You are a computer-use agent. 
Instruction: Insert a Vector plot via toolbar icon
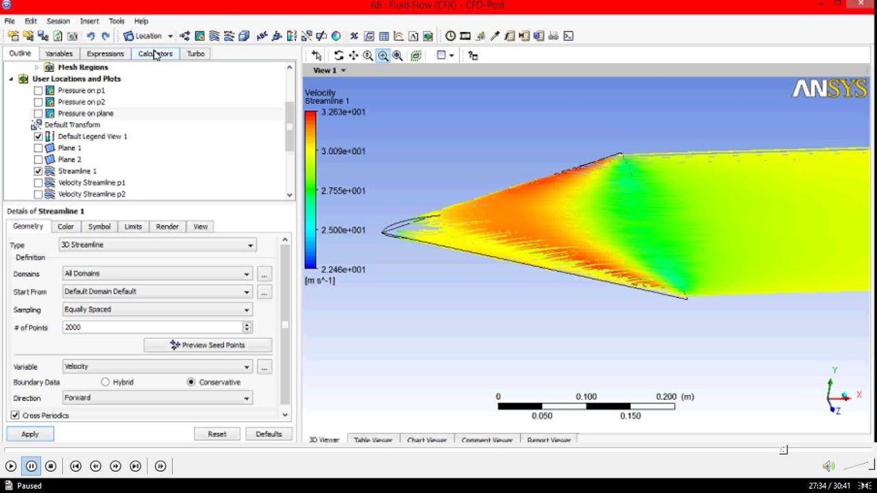click(x=185, y=36)
